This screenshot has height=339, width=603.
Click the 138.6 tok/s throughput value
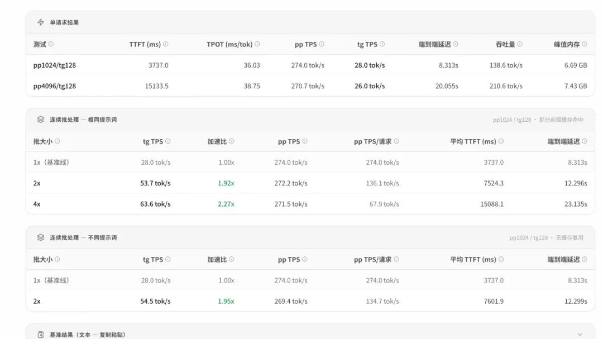click(x=506, y=65)
